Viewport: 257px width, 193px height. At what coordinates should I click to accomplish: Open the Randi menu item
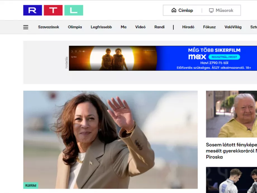[160, 27]
